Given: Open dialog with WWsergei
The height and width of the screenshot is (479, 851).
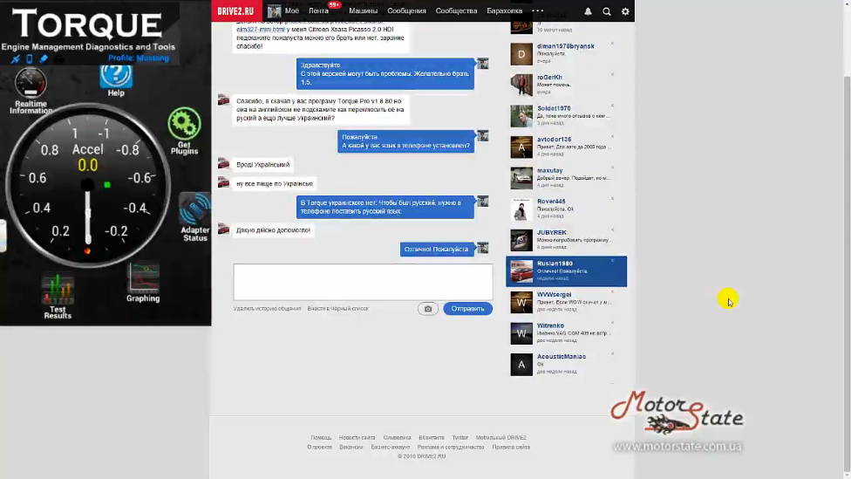Looking at the screenshot, I should pos(566,302).
